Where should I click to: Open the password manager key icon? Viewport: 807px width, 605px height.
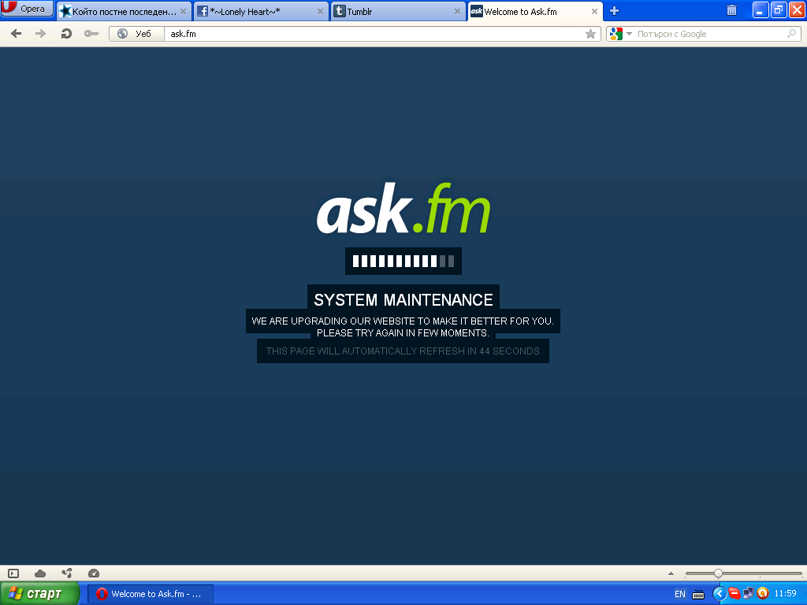tap(91, 34)
